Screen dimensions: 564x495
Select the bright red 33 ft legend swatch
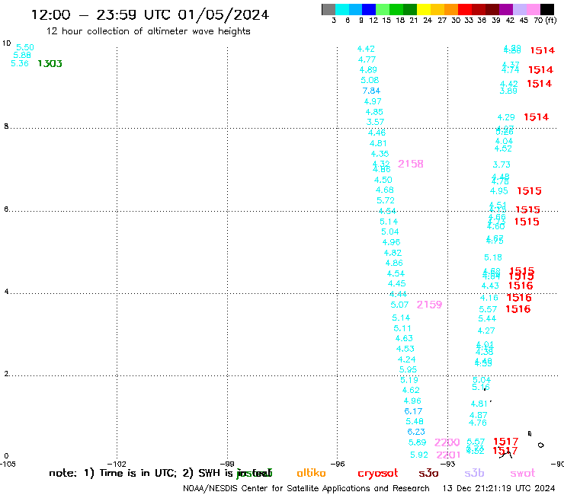coord(465,9)
